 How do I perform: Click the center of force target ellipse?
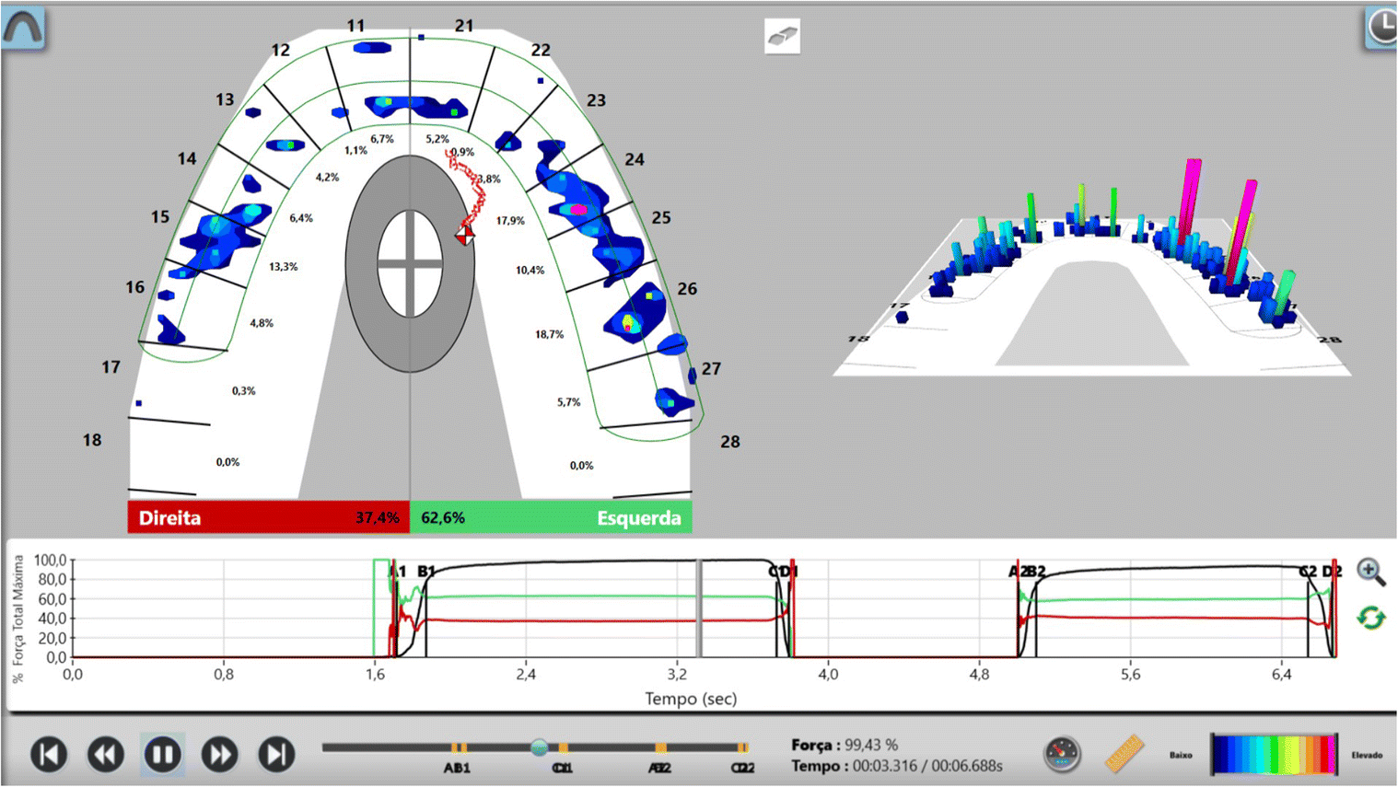click(x=410, y=263)
